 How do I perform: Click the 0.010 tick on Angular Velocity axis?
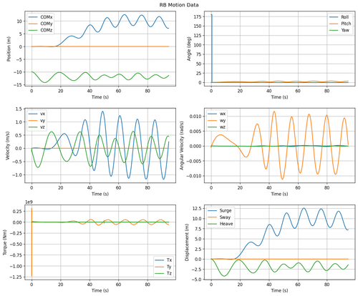click(195, 117)
